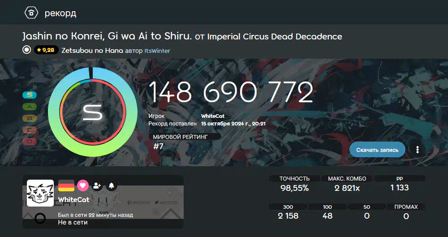448x237 pixels.
Task: Click the Не в сети status text
Action: (x=73, y=222)
